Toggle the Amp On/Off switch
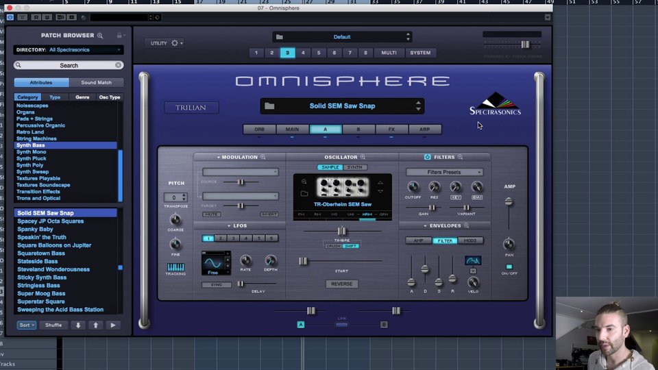This screenshot has width=658, height=370. point(509,267)
